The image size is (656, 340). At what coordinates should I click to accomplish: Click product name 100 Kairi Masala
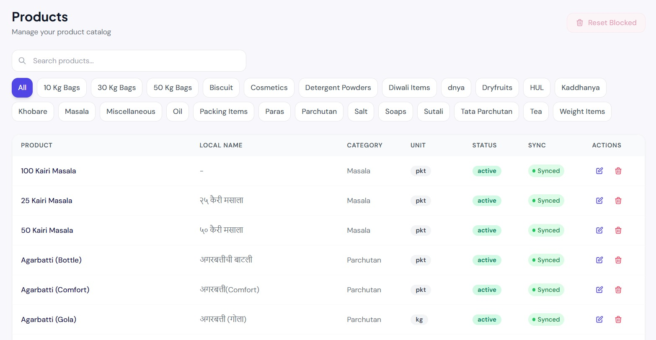48,171
